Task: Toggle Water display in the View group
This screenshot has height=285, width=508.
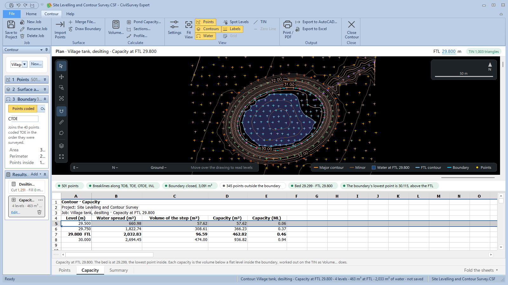Action: (x=205, y=36)
